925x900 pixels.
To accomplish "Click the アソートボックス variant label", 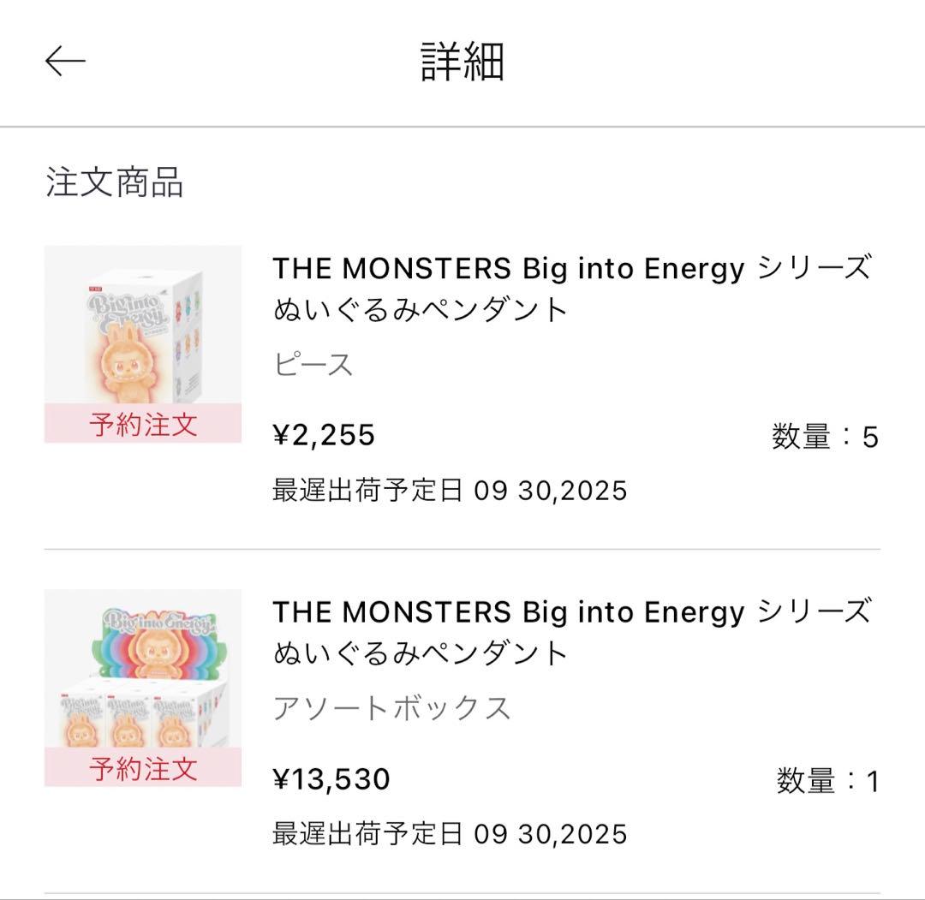I will (394, 708).
